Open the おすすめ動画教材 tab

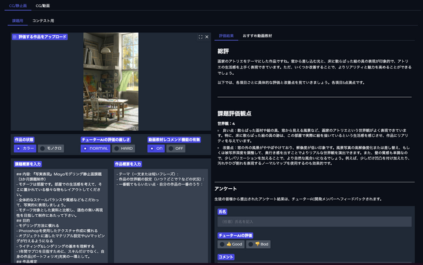[258, 36]
